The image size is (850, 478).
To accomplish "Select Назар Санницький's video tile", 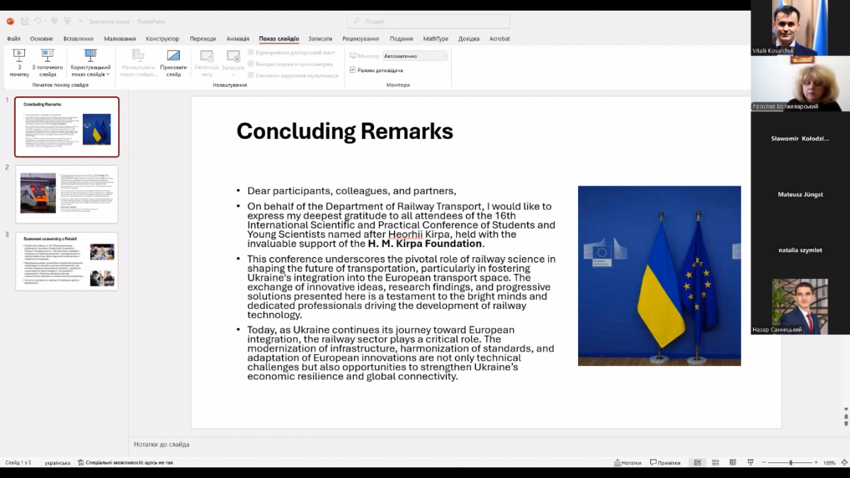I will click(800, 307).
